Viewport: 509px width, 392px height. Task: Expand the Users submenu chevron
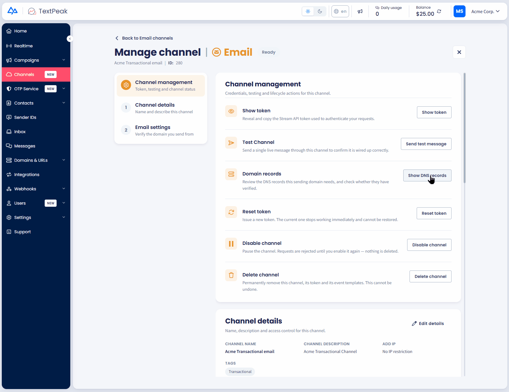tap(64, 203)
